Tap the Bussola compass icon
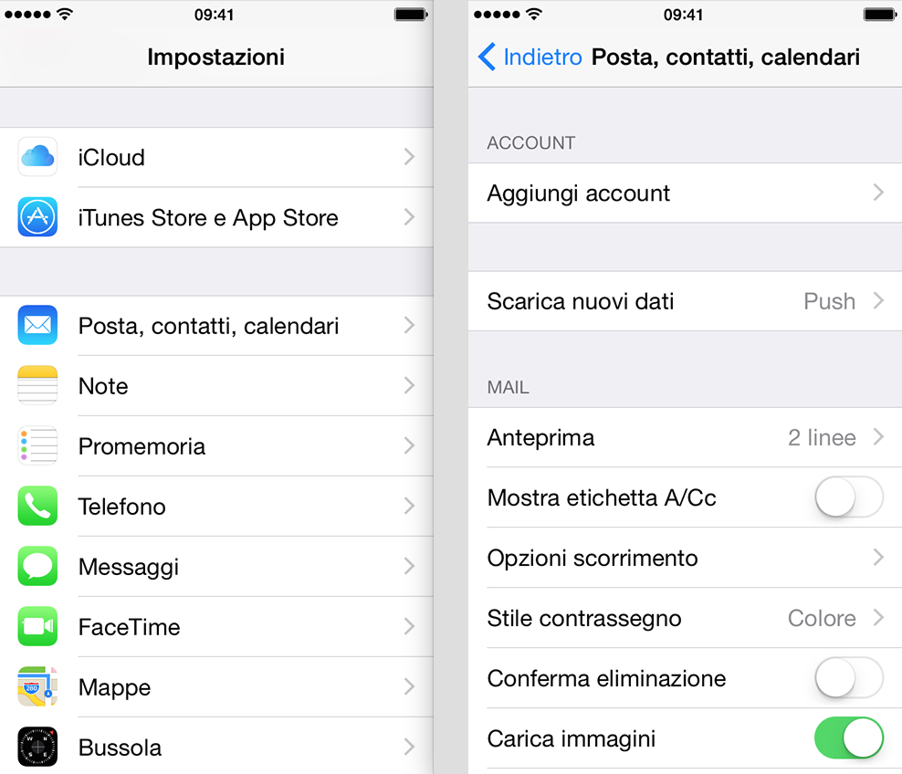Image resolution: width=902 pixels, height=774 pixels. coord(37,748)
